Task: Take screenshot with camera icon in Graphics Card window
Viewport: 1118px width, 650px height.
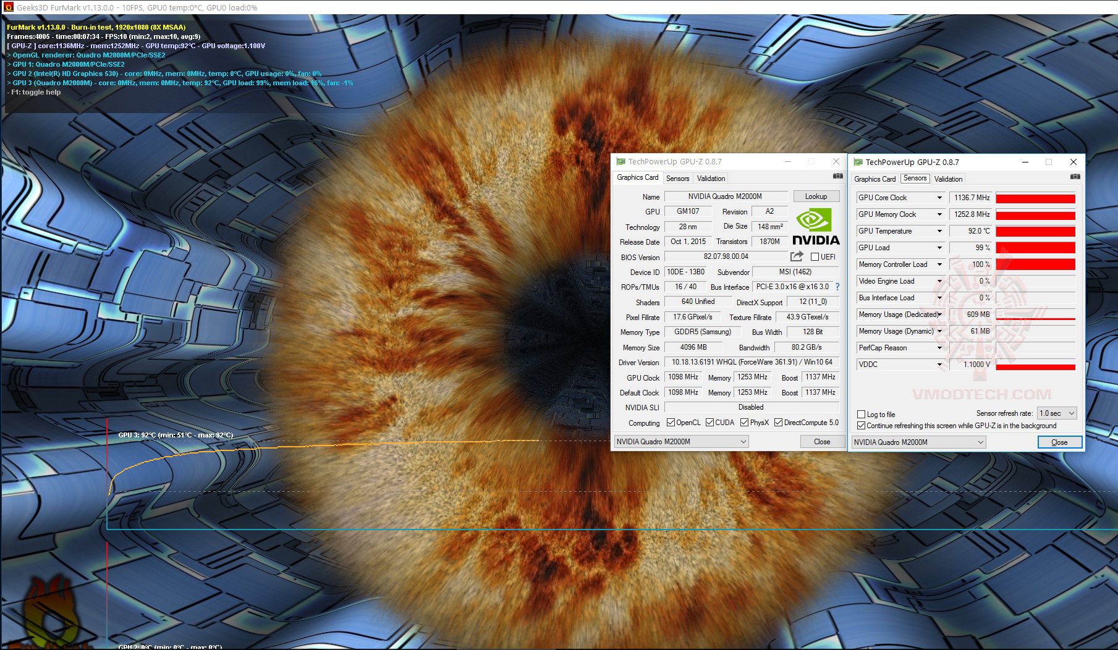Action: [x=837, y=176]
